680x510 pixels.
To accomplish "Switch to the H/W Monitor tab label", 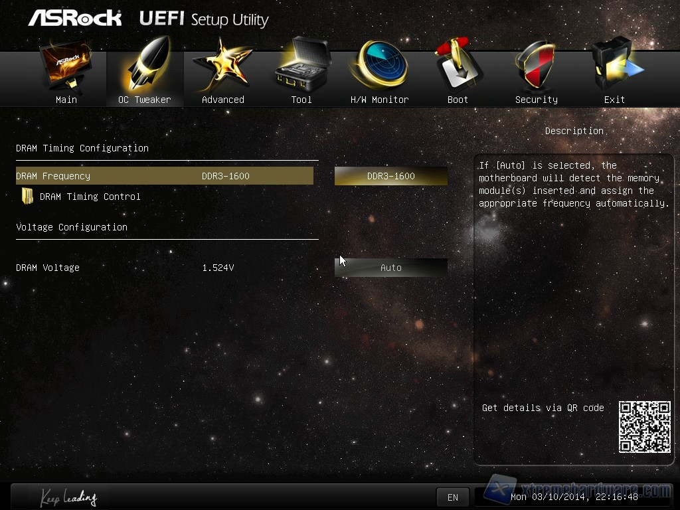I will (x=379, y=100).
